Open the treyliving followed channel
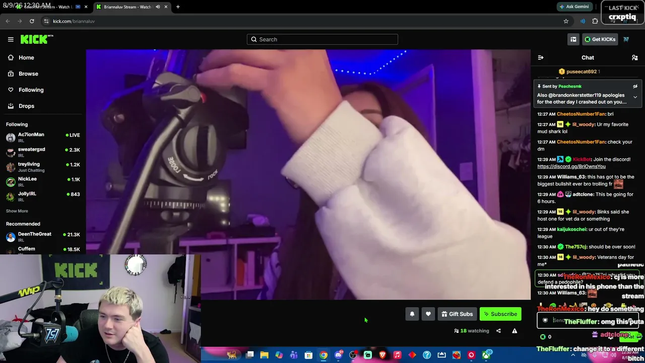 pos(43,166)
